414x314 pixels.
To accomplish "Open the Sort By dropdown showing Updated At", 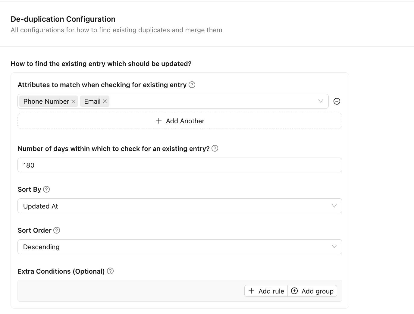I will point(180,206).
